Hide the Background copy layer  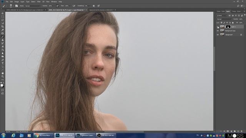coord(218,31)
